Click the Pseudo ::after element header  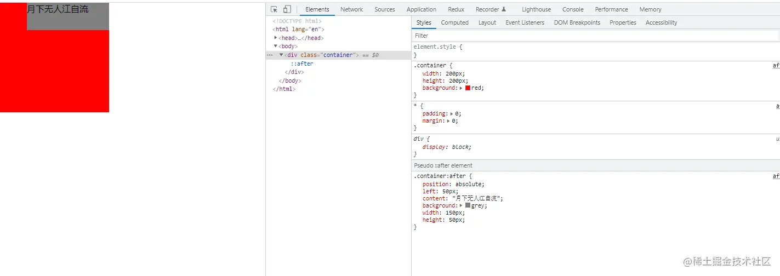pyautogui.click(x=443, y=165)
